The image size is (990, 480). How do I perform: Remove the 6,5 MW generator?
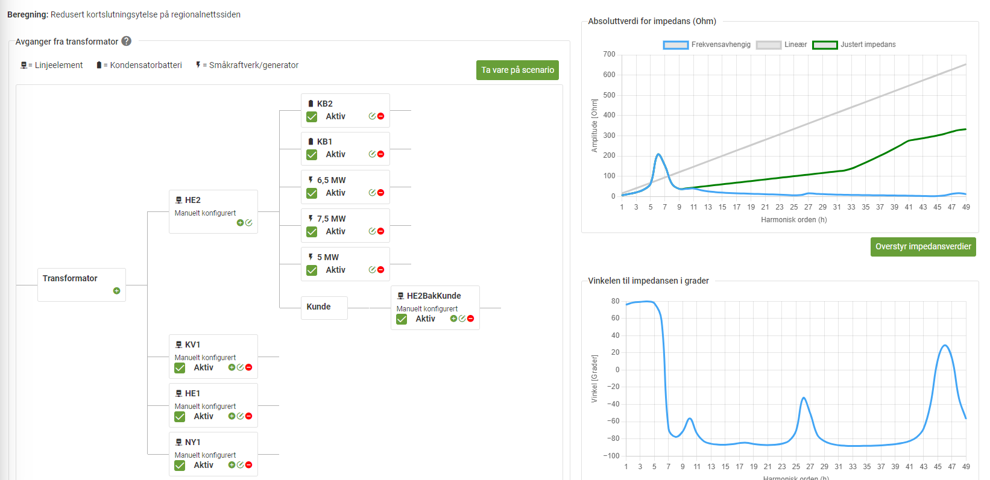[380, 193]
